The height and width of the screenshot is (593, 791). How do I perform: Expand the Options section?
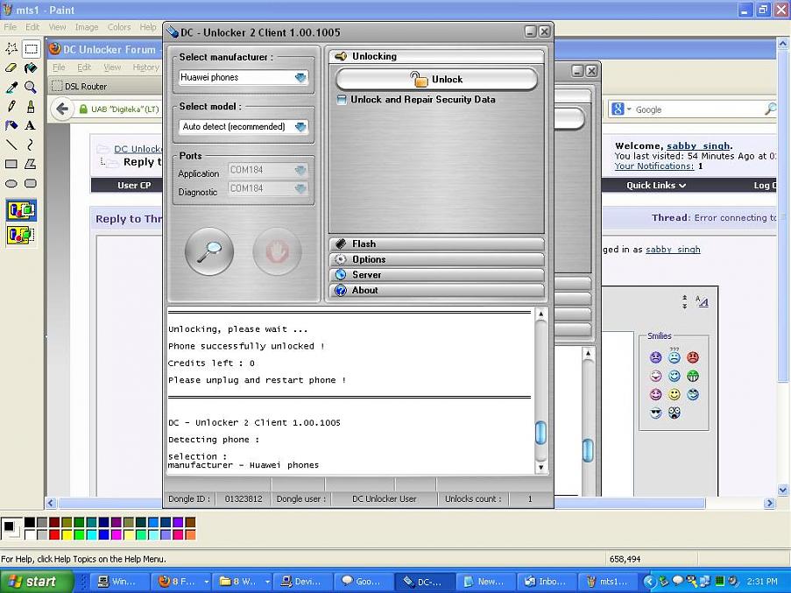(x=436, y=259)
